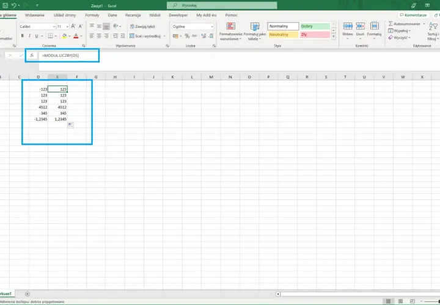Viewport: 440px width, 305px height.
Task: Open the Dane ribbon tab
Action: [x=112, y=15]
